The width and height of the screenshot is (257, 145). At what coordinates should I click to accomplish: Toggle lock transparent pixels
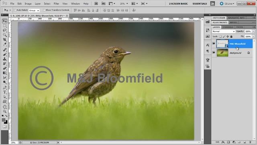coord(220,37)
